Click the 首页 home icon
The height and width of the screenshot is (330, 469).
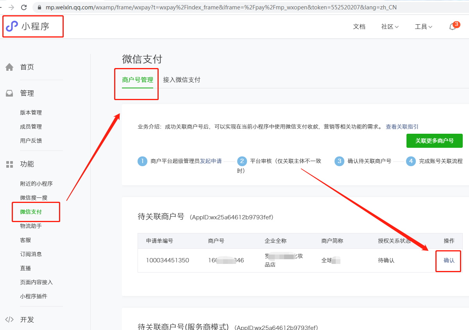(9, 67)
